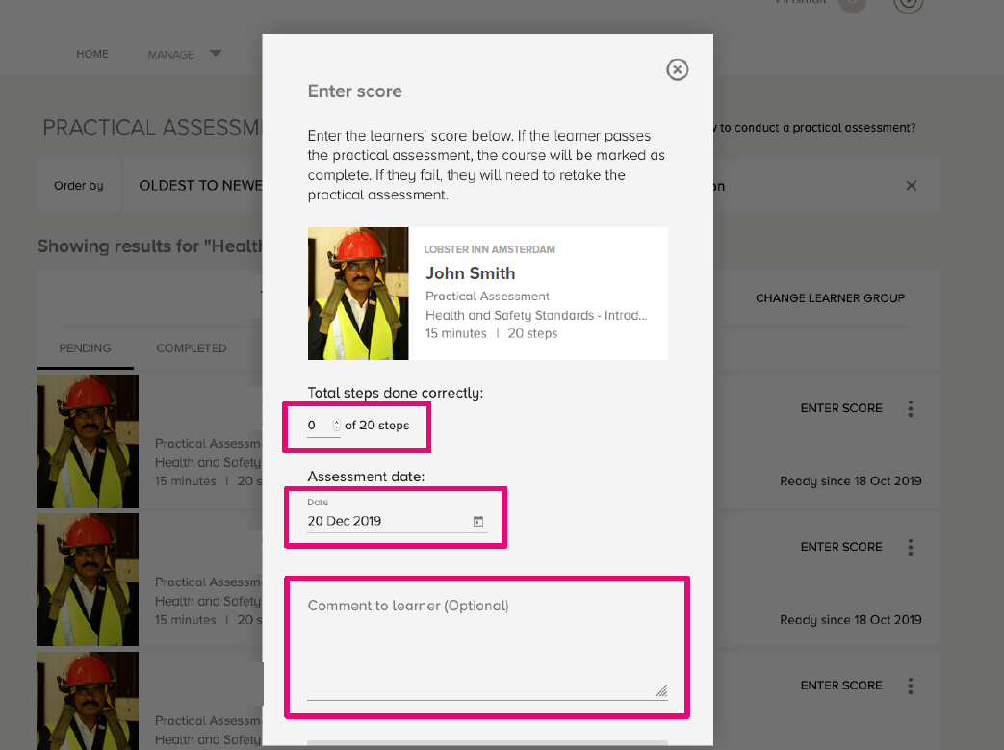Click first learner thumbnail in pending list
Image resolution: width=1004 pixels, height=750 pixels.
[88, 441]
